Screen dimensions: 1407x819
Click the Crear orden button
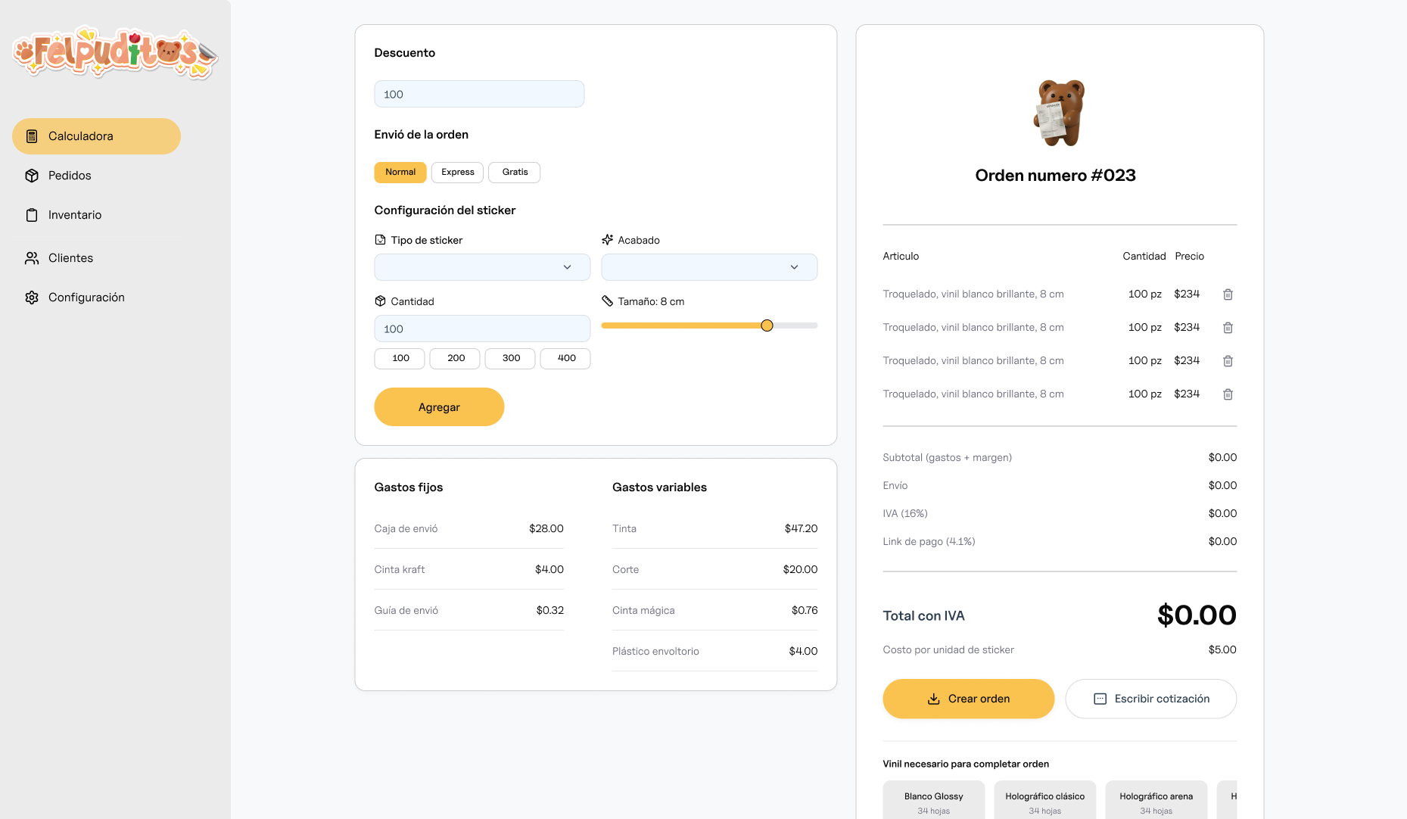[968, 699]
